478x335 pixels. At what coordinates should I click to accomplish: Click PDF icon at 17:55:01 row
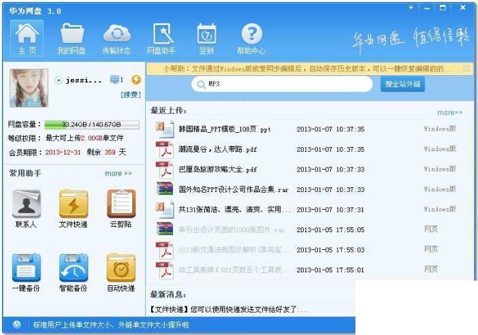(165, 270)
